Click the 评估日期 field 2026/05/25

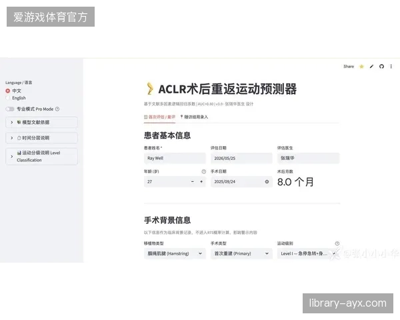[241, 158]
